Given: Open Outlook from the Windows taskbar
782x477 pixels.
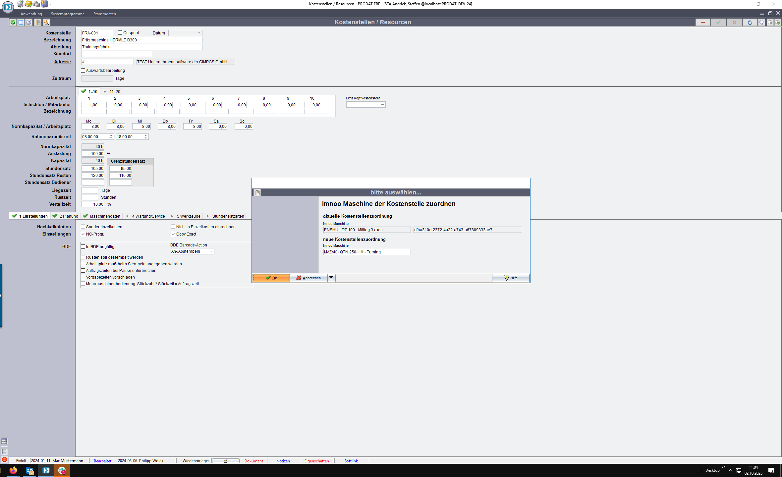Looking at the screenshot, I should [x=29, y=470].
